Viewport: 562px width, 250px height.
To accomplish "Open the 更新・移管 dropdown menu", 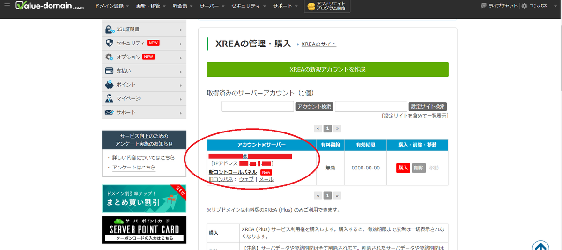I will tap(151, 6).
